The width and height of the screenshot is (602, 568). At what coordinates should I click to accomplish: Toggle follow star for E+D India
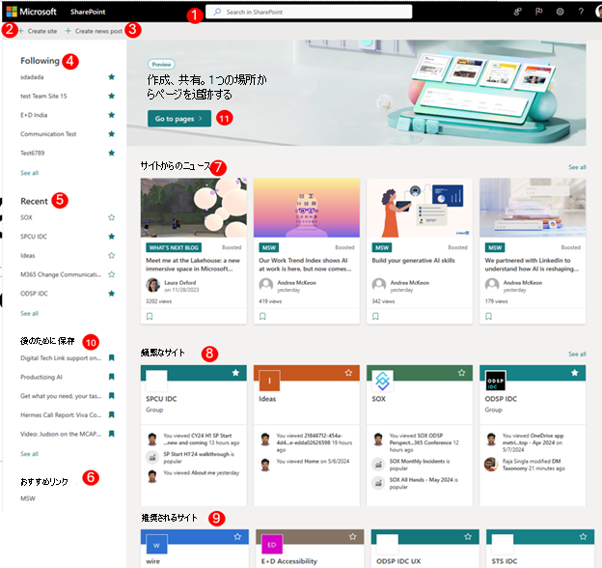point(111,115)
